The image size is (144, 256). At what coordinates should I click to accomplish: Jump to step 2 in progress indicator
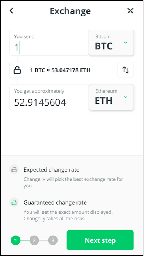point(34,240)
